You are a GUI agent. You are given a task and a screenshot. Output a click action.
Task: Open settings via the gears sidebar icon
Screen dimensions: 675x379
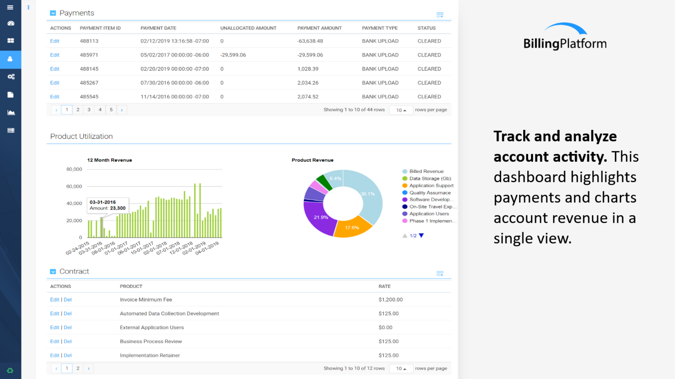10,77
